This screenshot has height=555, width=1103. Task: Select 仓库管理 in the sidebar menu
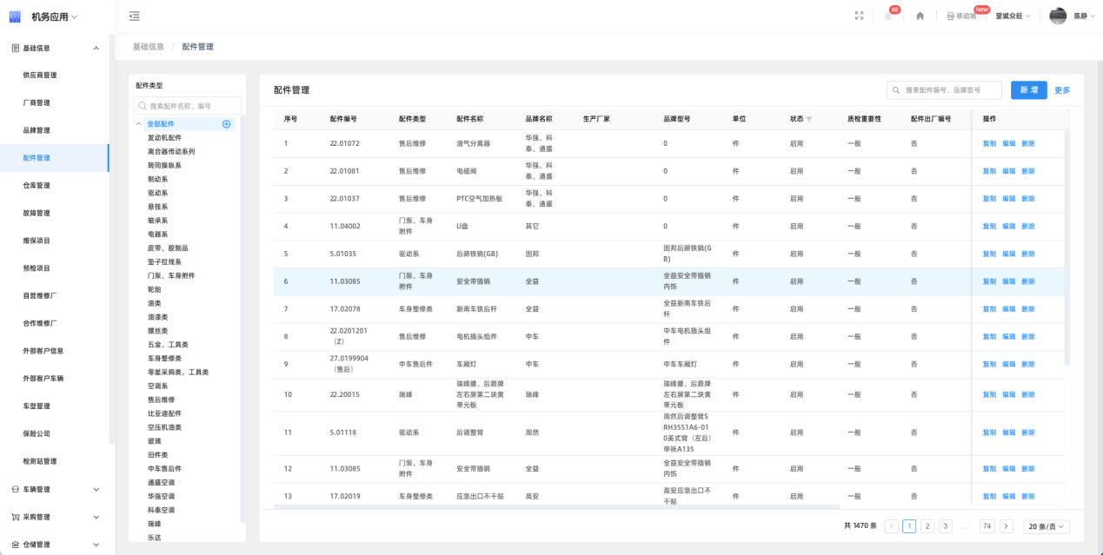tap(37, 185)
